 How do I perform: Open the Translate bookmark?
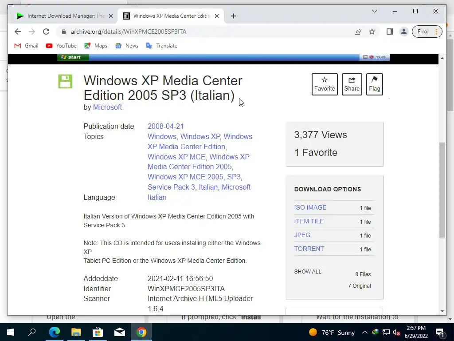pos(161,46)
